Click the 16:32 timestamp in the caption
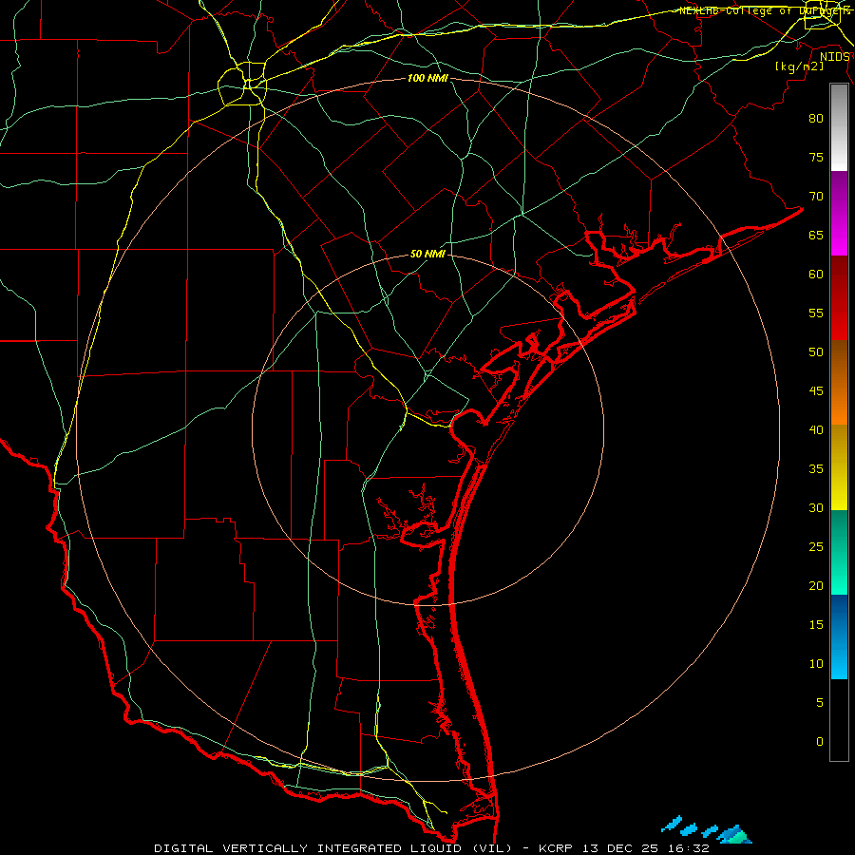 [x=688, y=848]
